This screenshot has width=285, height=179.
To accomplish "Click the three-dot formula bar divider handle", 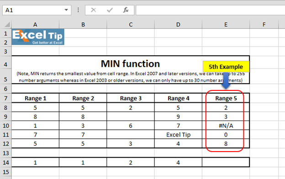I will (x=78, y=10).
